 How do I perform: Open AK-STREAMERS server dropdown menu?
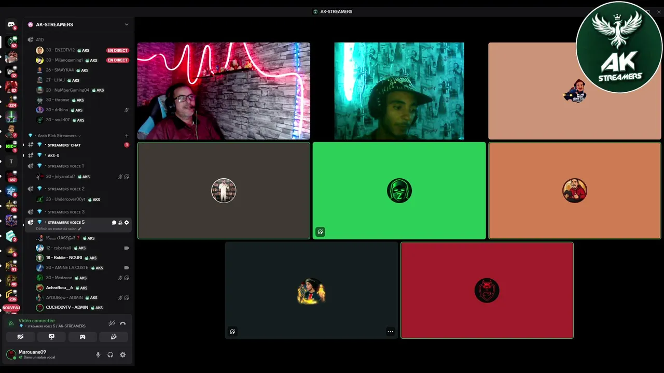[x=126, y=24]
